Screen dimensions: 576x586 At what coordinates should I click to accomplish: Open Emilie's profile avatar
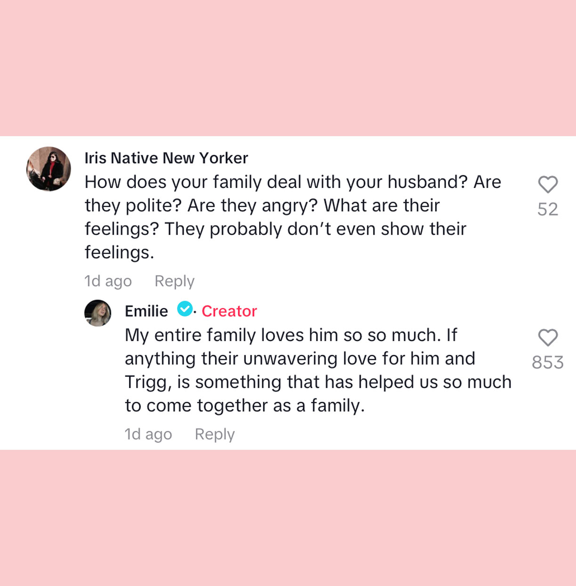click(x=97, y=311)
